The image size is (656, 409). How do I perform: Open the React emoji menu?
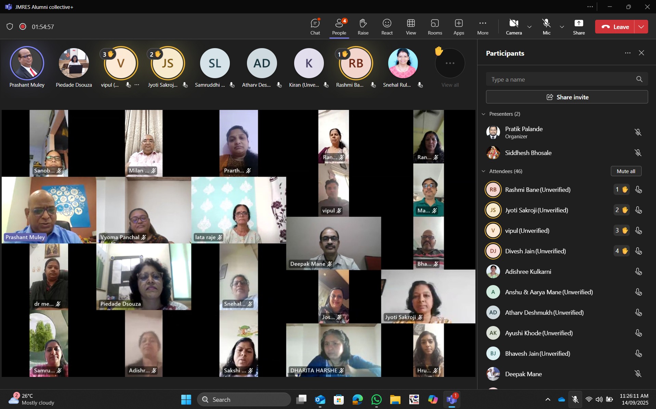pos(387,27)
